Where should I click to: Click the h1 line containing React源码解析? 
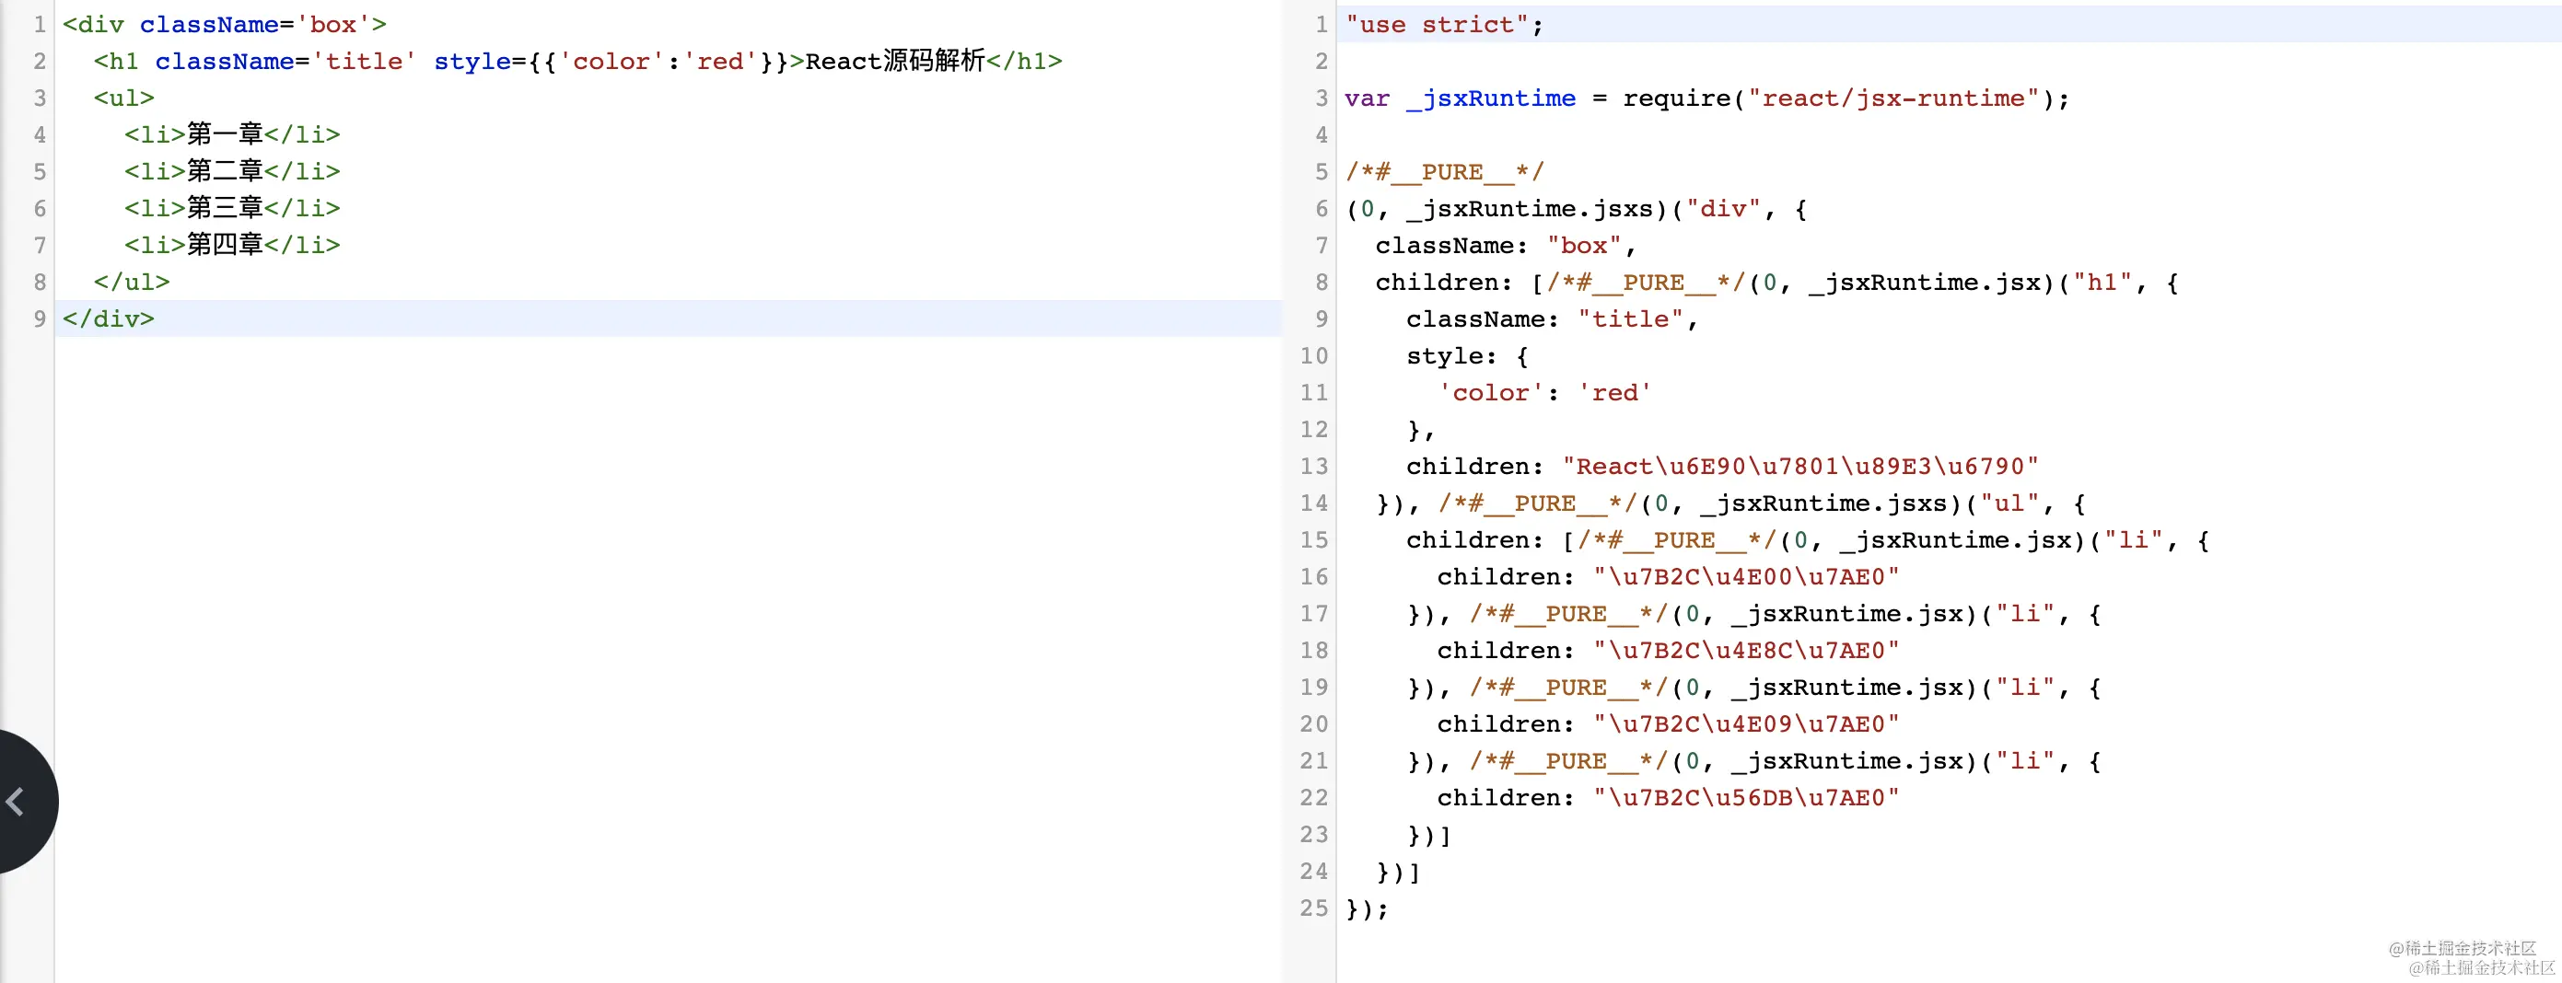coord(577,61)
